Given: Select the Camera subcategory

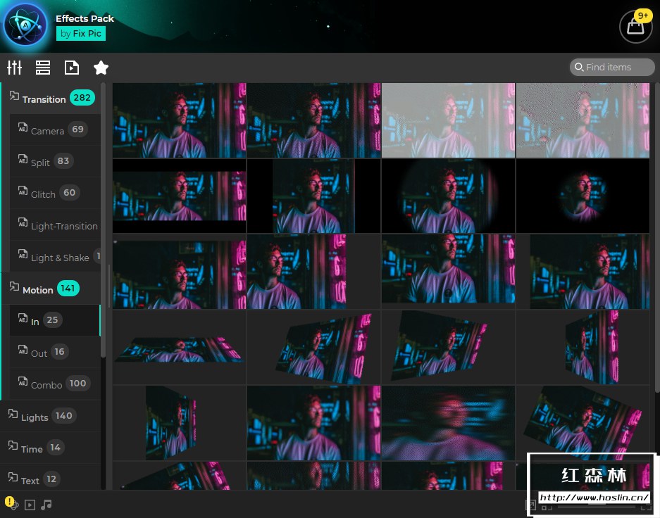Looking at the screenshot, I should pos(55,129).
